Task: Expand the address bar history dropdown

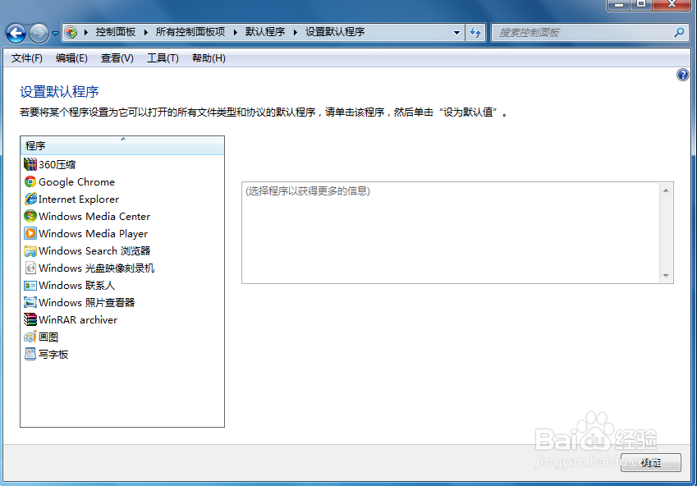Action: click(456, 33)
